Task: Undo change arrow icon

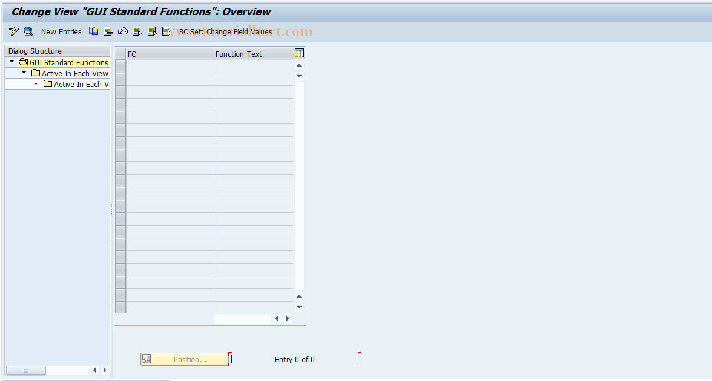Action: pos(122,31)
